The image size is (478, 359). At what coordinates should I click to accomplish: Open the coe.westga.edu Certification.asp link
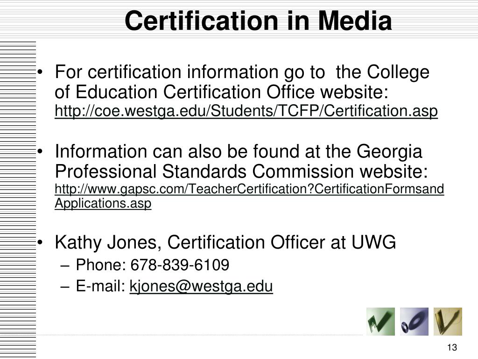[246, 111]
